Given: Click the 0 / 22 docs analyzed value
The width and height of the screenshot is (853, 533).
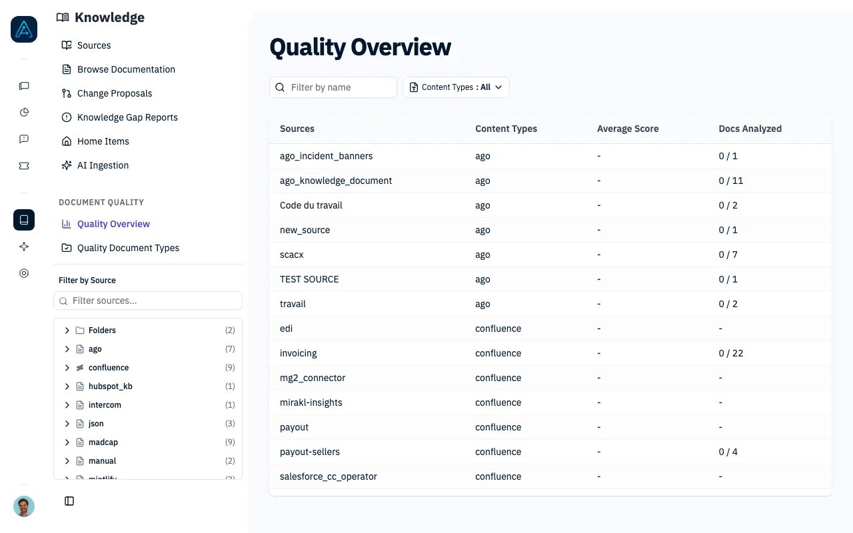Looking at the screenshot, I should click(731, 353).
